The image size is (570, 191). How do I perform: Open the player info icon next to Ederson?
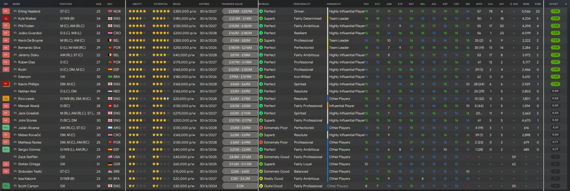15,77
